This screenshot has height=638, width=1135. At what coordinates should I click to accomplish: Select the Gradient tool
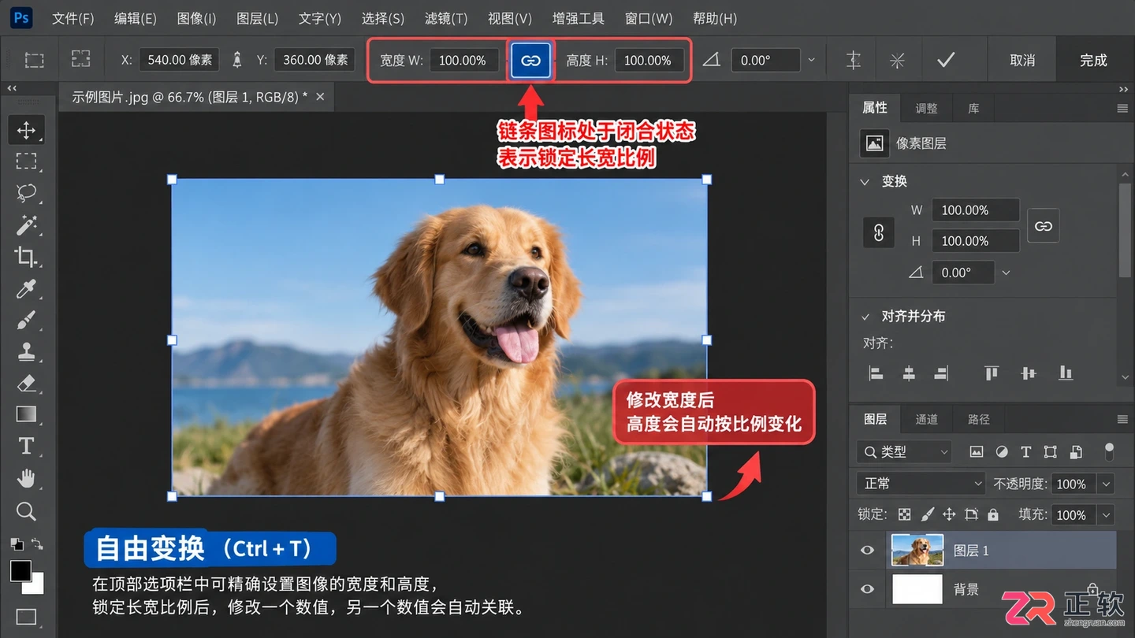pyautogui.click(x=26, y=414)
